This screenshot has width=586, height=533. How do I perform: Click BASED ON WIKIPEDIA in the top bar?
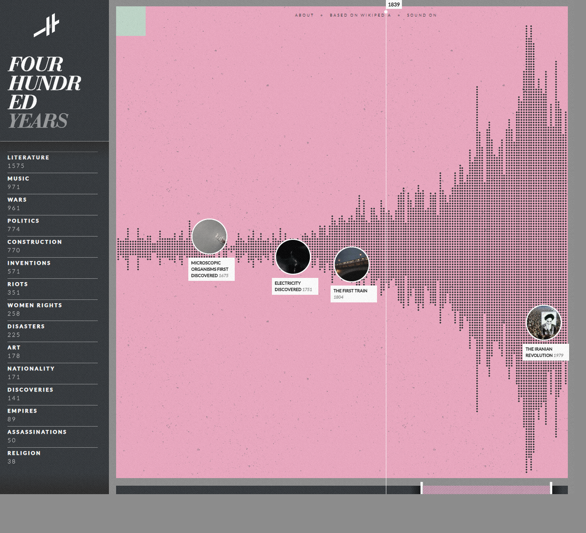(359, 15)
